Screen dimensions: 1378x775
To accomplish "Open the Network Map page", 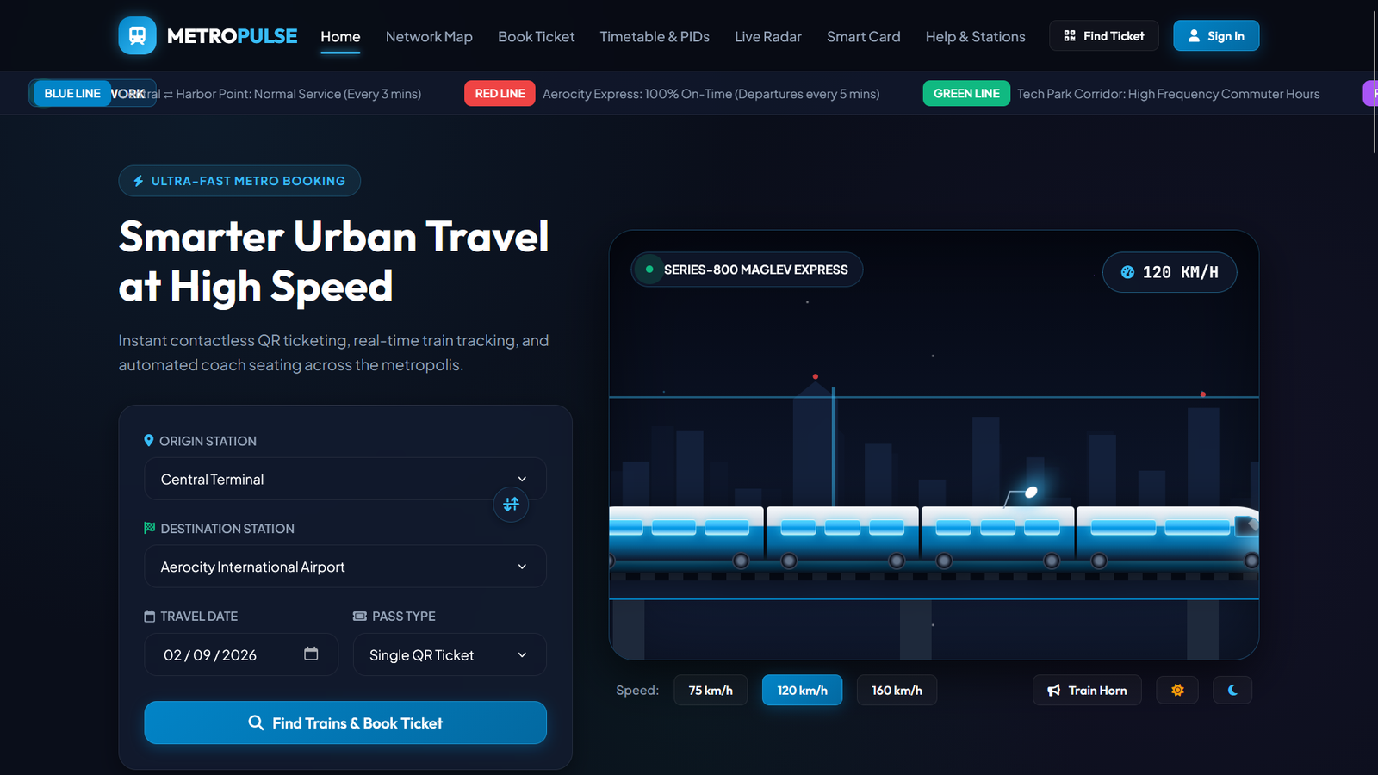I will [x=429, y=36].
